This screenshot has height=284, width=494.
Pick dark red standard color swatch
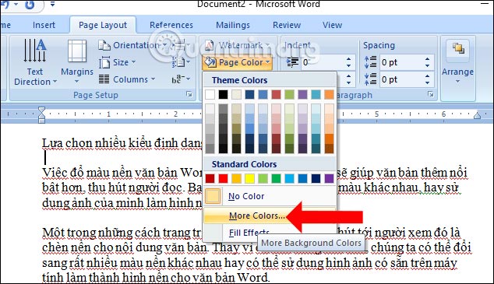(x=210, y=179)
